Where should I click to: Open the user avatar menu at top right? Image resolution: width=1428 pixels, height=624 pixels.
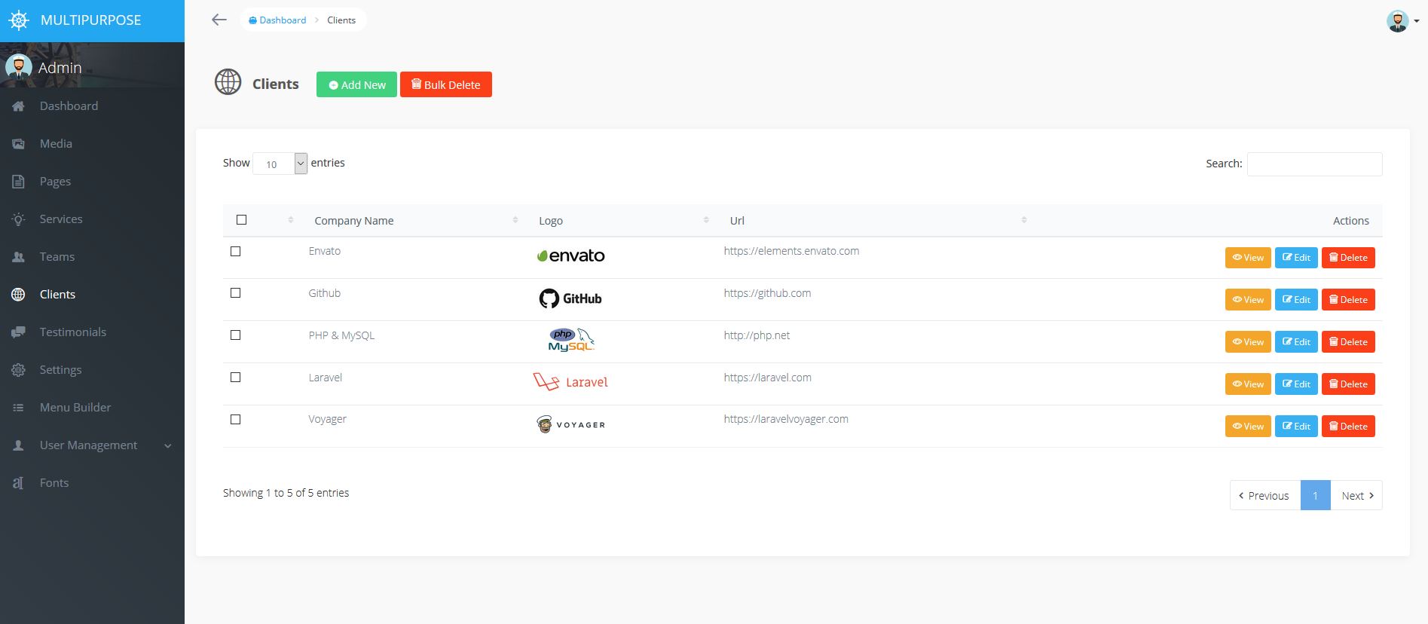click(1402, 21)
